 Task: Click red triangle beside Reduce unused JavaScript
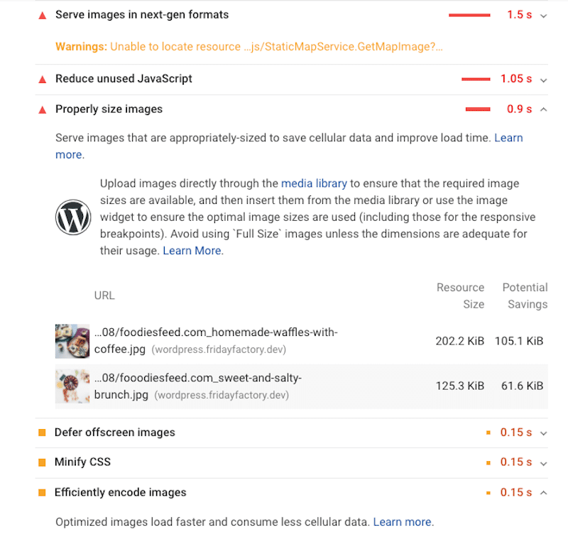[43, 80]
